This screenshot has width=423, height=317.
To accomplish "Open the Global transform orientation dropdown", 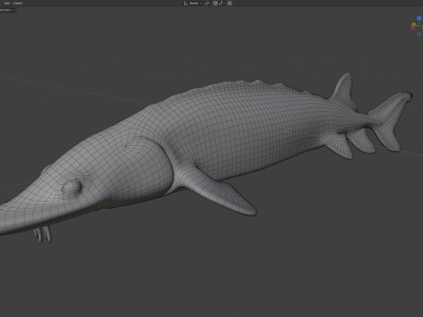I will coord(193,4).
